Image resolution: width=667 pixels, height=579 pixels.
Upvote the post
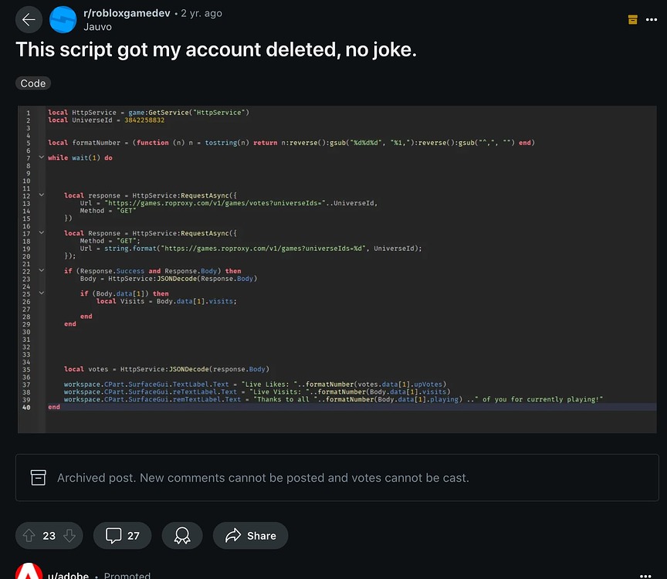[x=29, y=535]
